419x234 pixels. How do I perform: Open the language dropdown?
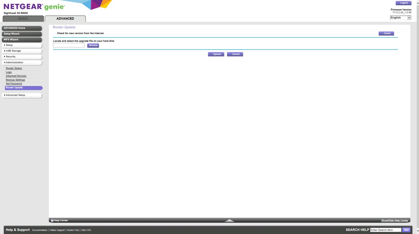point(400,18)
